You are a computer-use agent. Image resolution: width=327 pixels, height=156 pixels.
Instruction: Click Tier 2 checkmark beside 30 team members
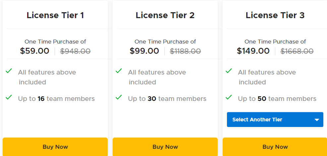point(119,97)
